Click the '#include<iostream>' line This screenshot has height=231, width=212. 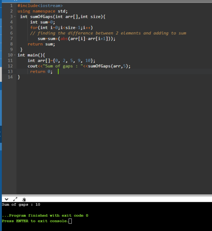(40, 6)
